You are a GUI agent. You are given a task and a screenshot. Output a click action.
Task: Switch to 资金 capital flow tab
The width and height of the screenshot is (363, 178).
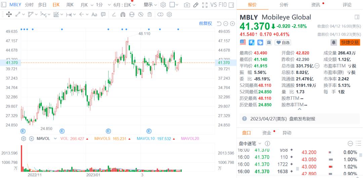[267, 133]
